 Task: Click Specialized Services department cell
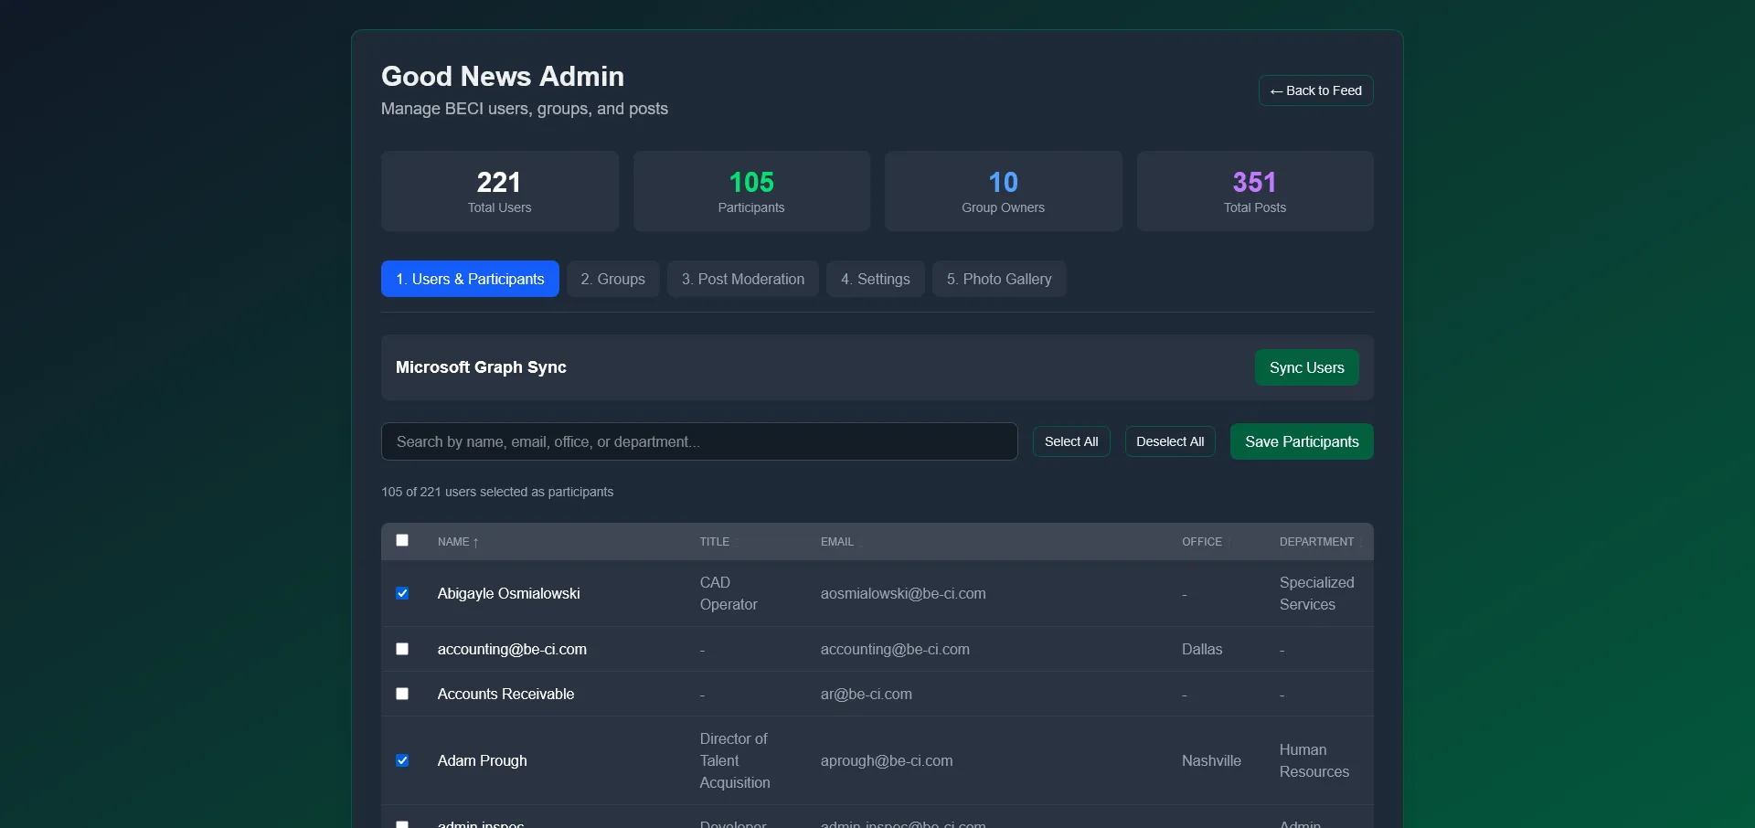coord(1316,593)
